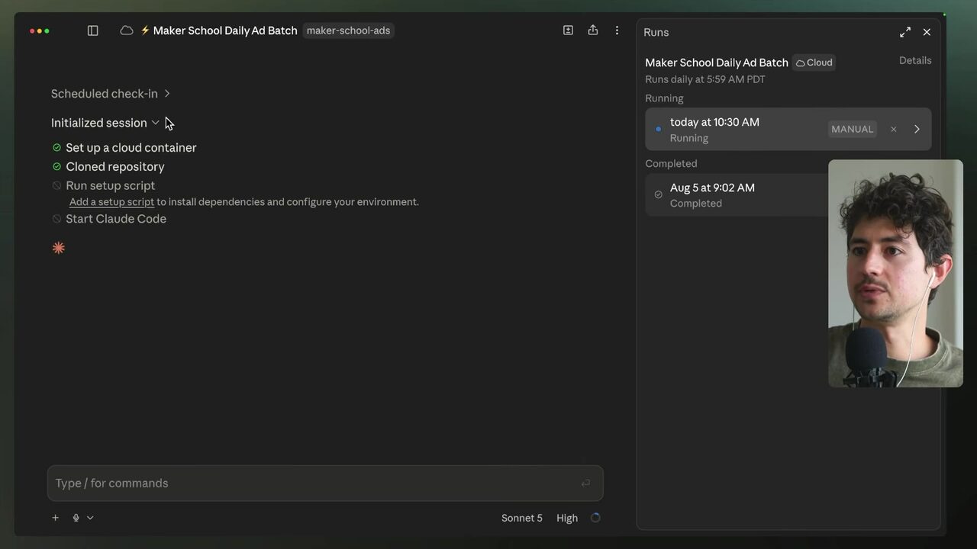Open the today at 10:30 AM run arrow
This screenshot has width=977, height=549.
[x=917, y=129]
